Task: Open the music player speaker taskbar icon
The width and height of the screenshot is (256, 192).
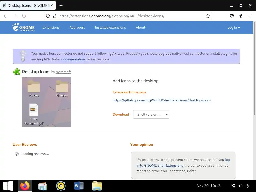Action: click(x=61, y=186)
